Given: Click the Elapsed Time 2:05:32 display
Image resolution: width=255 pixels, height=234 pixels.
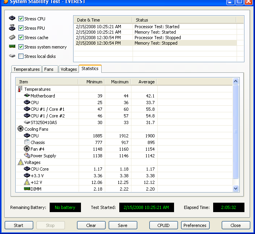Looking at the screenshot, I should pos(229,207).
